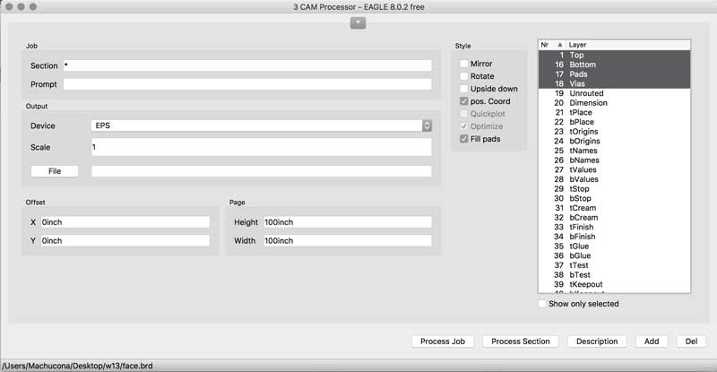Select layer 31 tCream
This screenshot has height=372, width=717.
(x=615, y=208)
